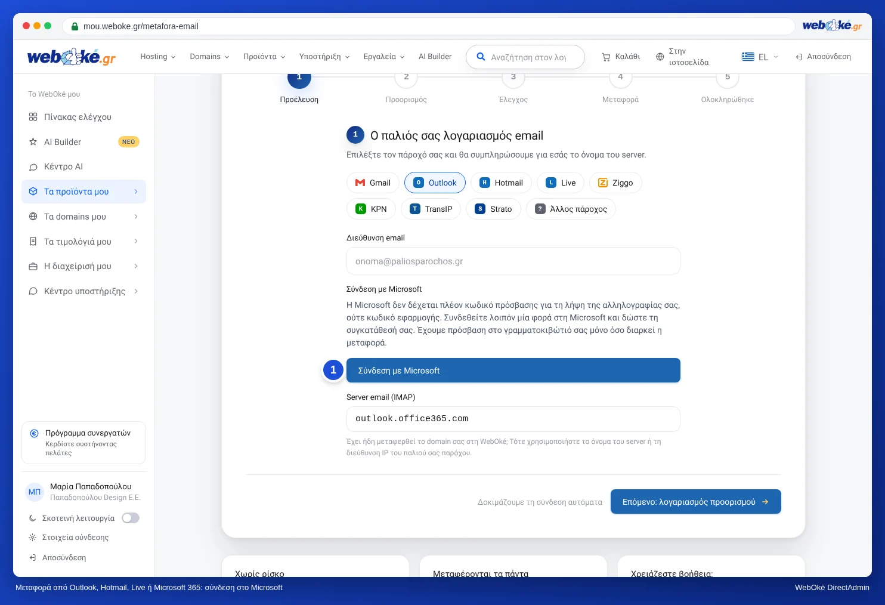885x605 pixels.
Task: Open the Υποστήριξη dropdown menu
Action: 324,57
